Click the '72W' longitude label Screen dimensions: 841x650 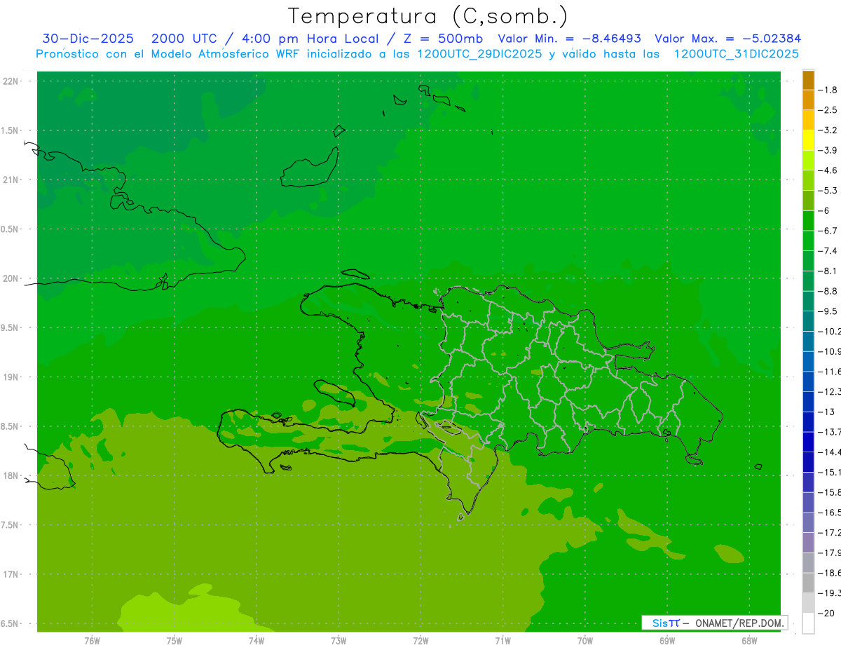click(420, 640)
